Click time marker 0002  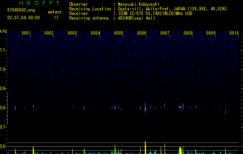[x=49, y=33]
